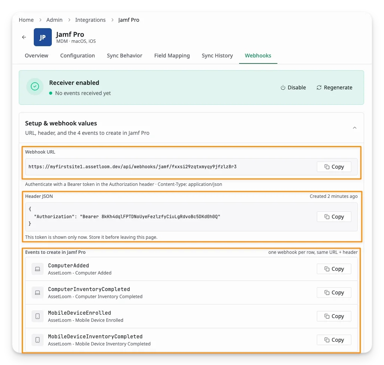The width and height of the screenshot is (384, 365).
Task: Click the Bearer token authorization line
Action: pos(127,217)
